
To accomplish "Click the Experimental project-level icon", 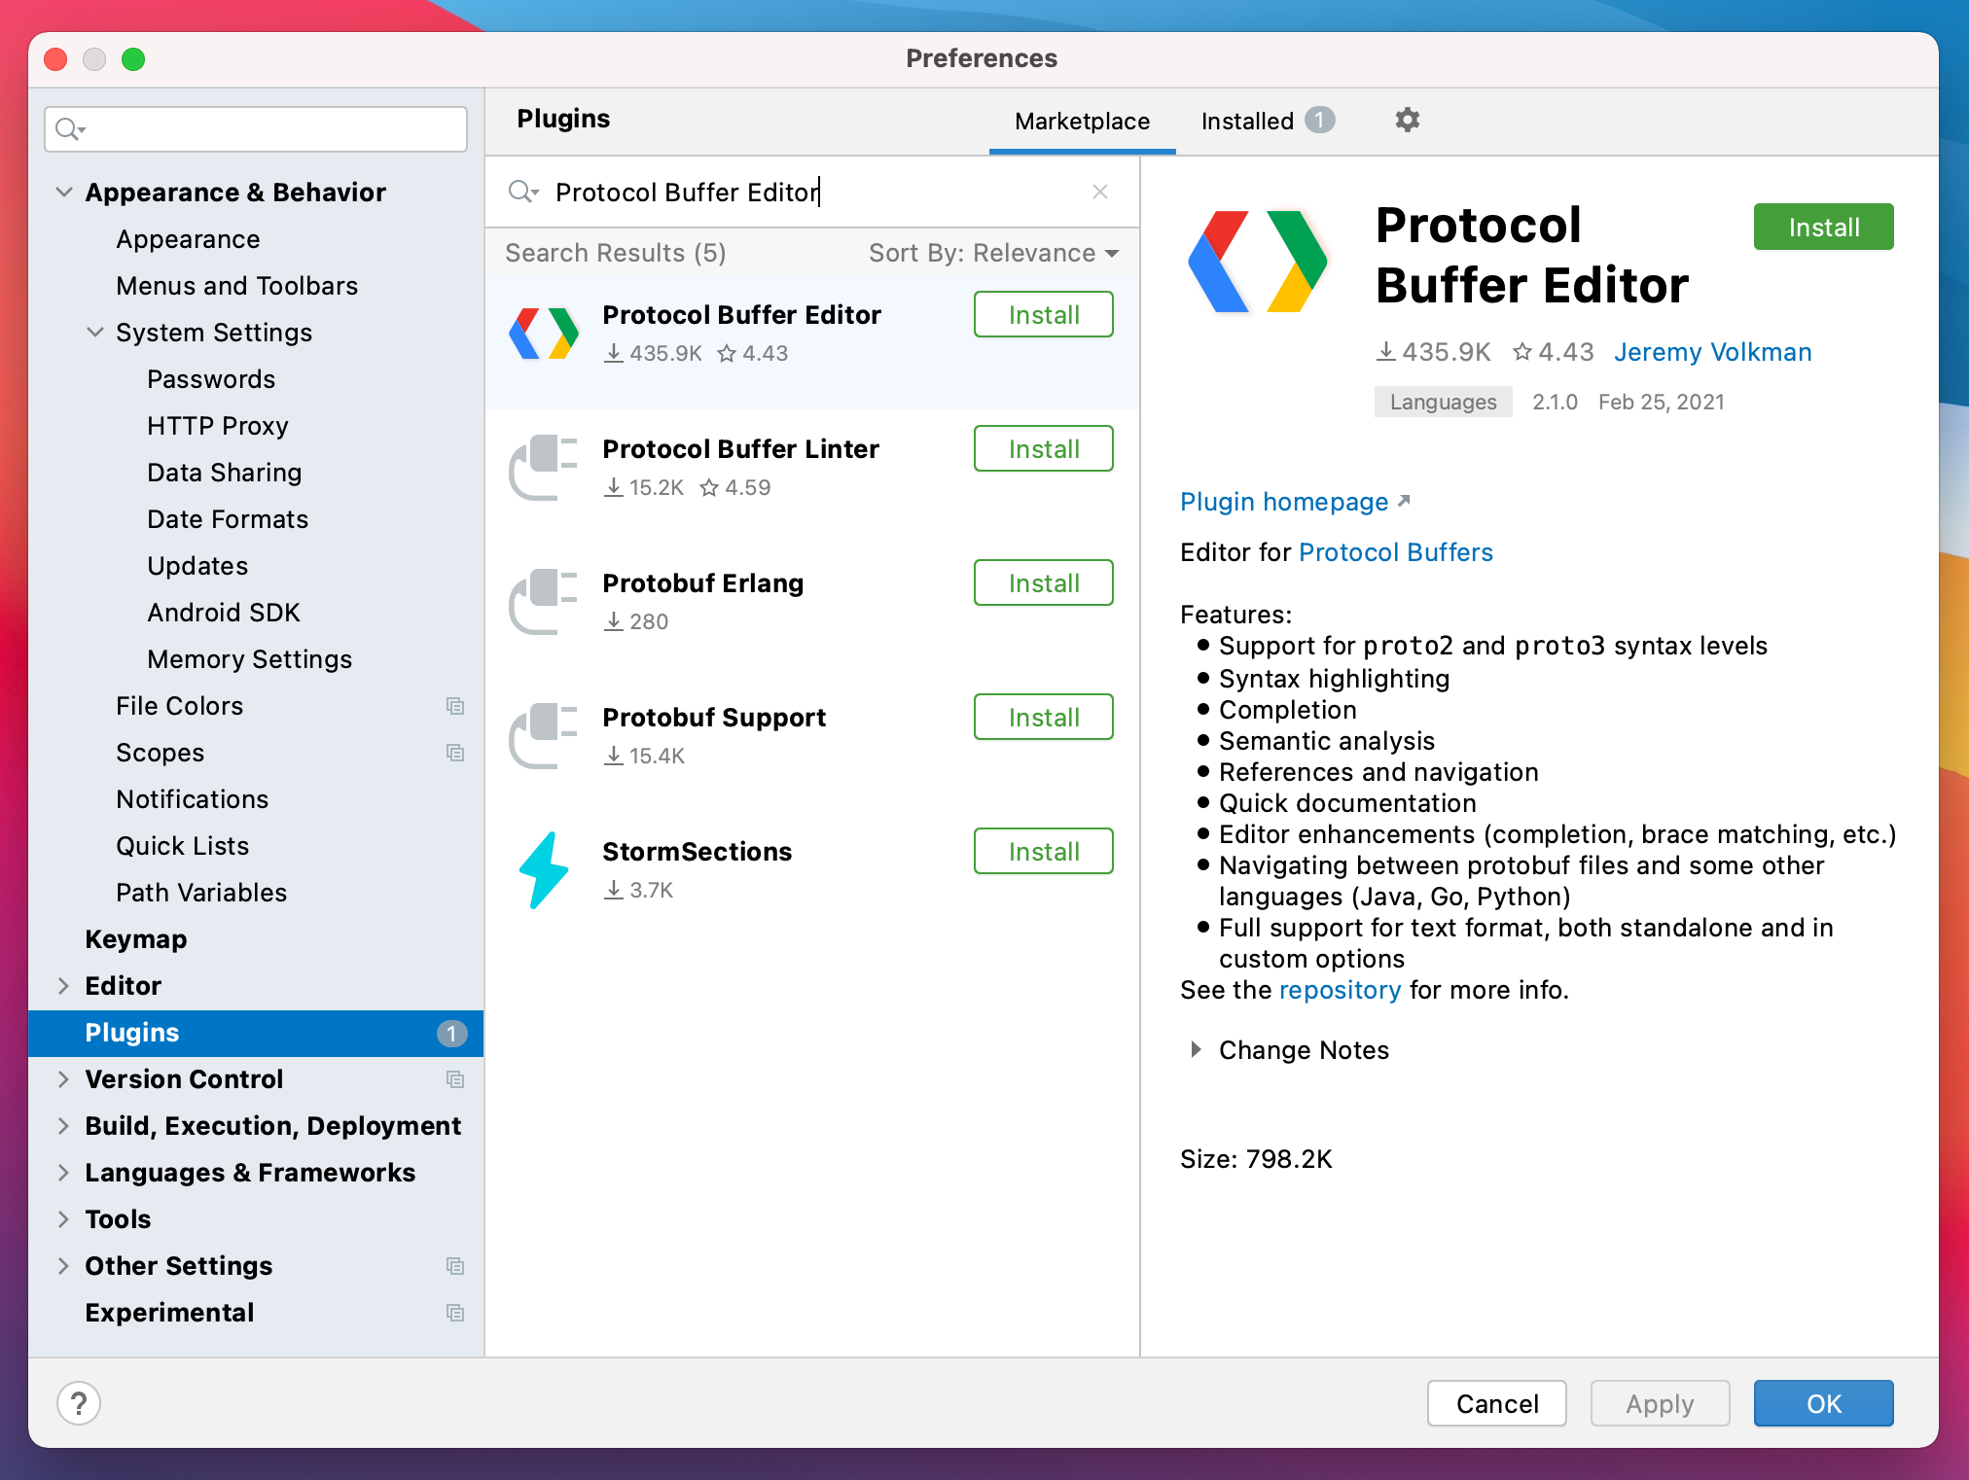I will point(455,1313).
